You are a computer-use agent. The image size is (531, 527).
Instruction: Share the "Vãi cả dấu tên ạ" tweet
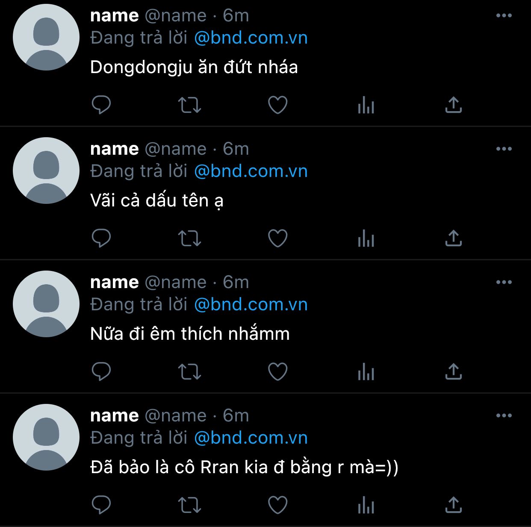(x=454, y=238)
